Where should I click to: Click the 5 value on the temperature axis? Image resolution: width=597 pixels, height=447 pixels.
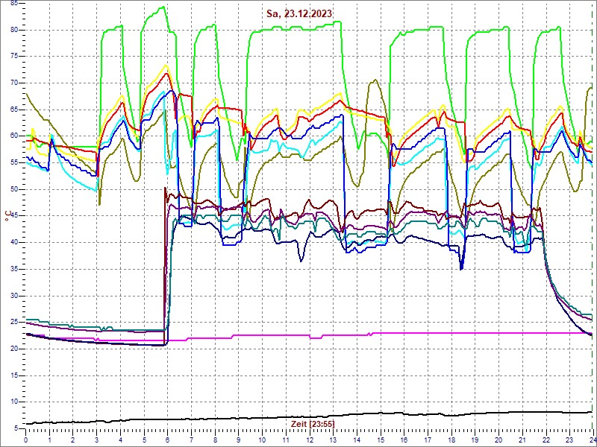[x=16, y=428]
